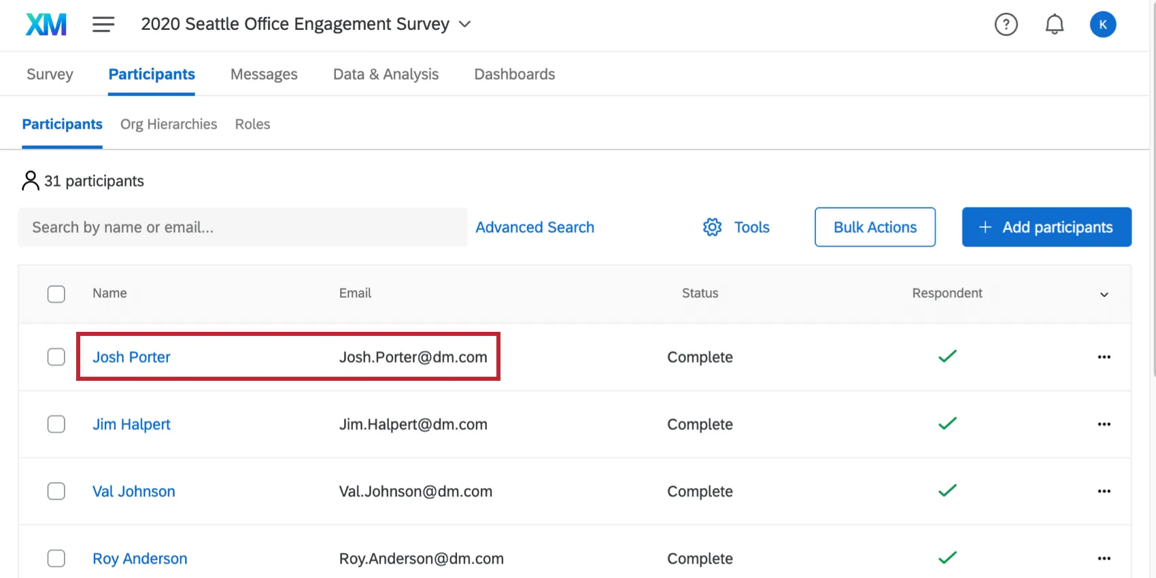Go to the Org Hierarchies subtab
The width and height of the screenshot is (1156, 578).
click(169, 124)
